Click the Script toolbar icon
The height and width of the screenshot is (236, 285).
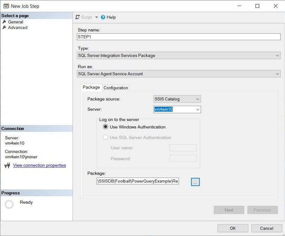[x=78, y=17]
